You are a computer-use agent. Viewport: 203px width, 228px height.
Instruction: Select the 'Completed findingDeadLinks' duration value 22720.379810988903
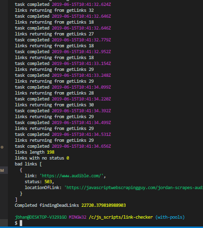click(x=103, y=205)
